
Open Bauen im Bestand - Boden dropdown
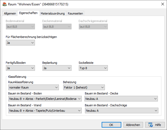pyautogui.click(x=45, y=99)
